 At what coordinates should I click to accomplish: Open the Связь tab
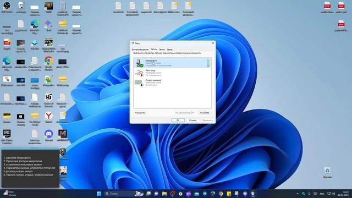tap(169, 50)
